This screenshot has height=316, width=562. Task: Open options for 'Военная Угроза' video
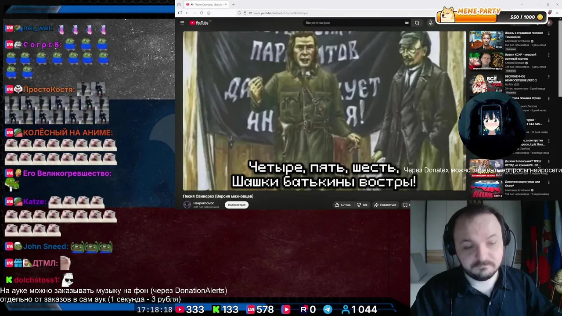tap(549, 98)
